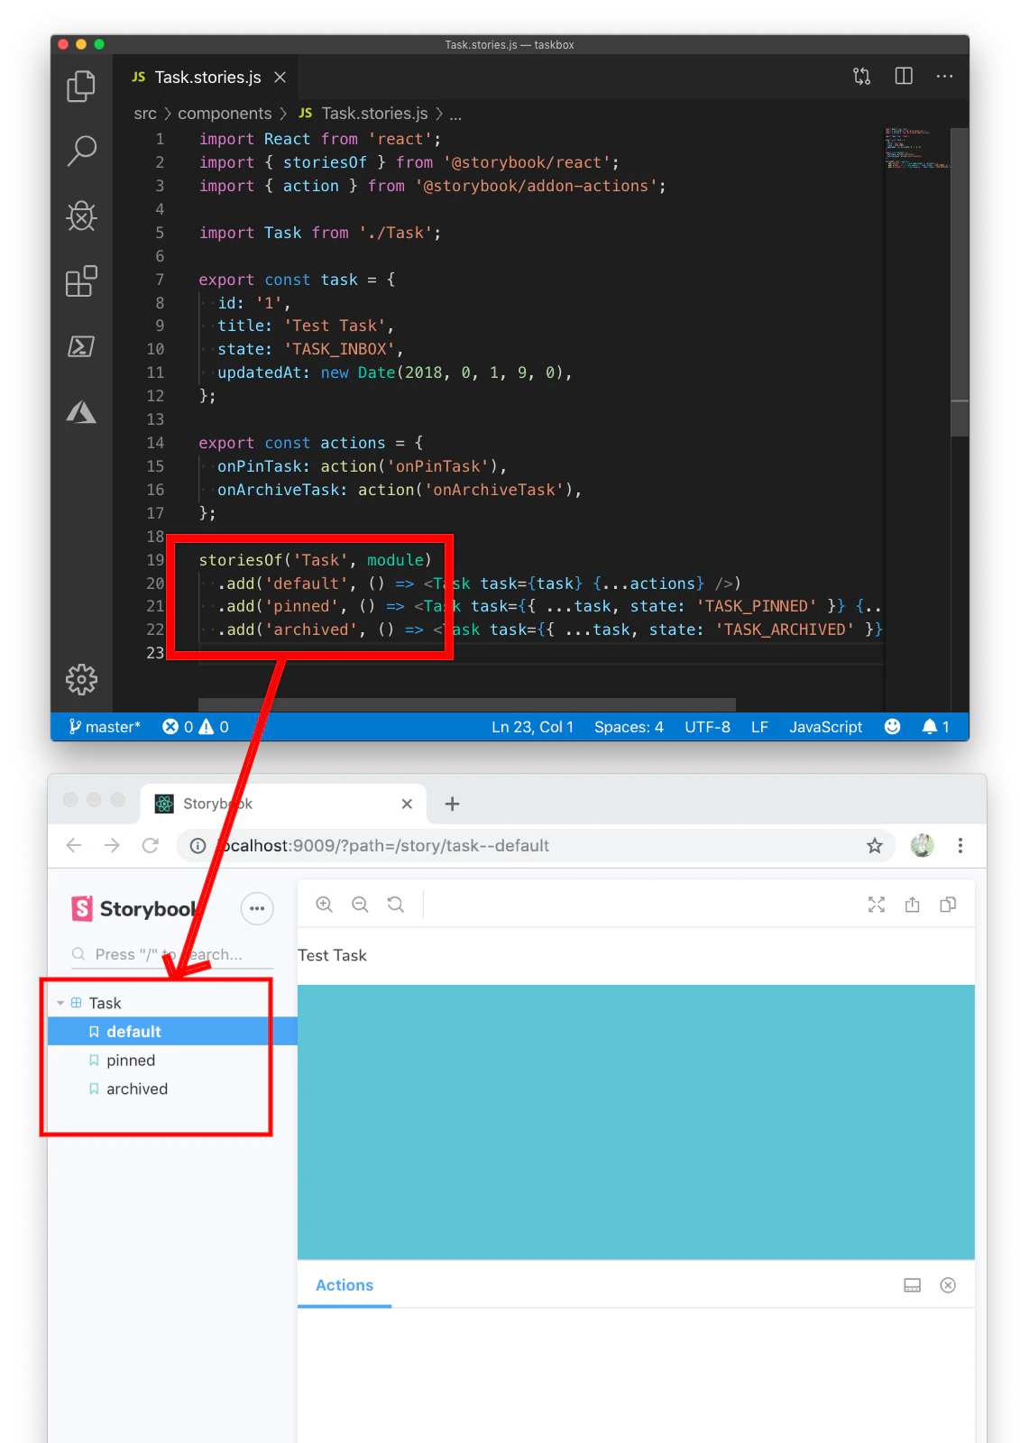Change language mode via JavaScript

coord(825,727)
